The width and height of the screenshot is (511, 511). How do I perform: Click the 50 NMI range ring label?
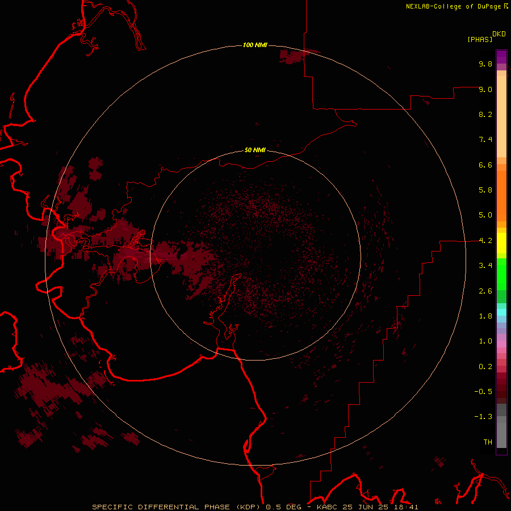255,150
